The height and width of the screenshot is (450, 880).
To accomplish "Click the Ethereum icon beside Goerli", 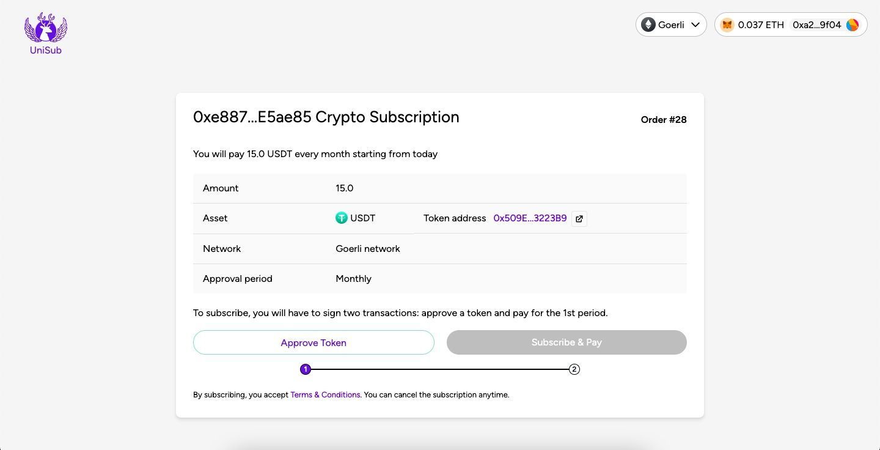I will [x=648, y=24].
